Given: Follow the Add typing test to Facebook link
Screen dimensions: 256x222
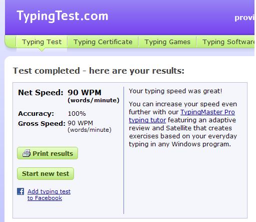Looking at the screenshot, I should [49, 194].
